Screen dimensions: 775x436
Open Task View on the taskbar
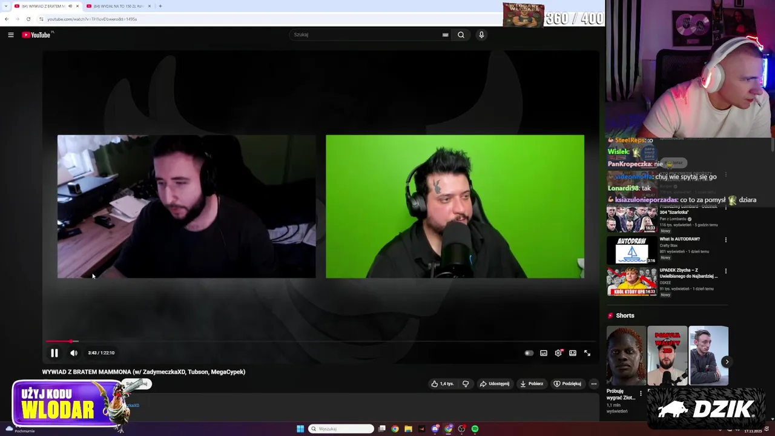(x=382, y=429)
